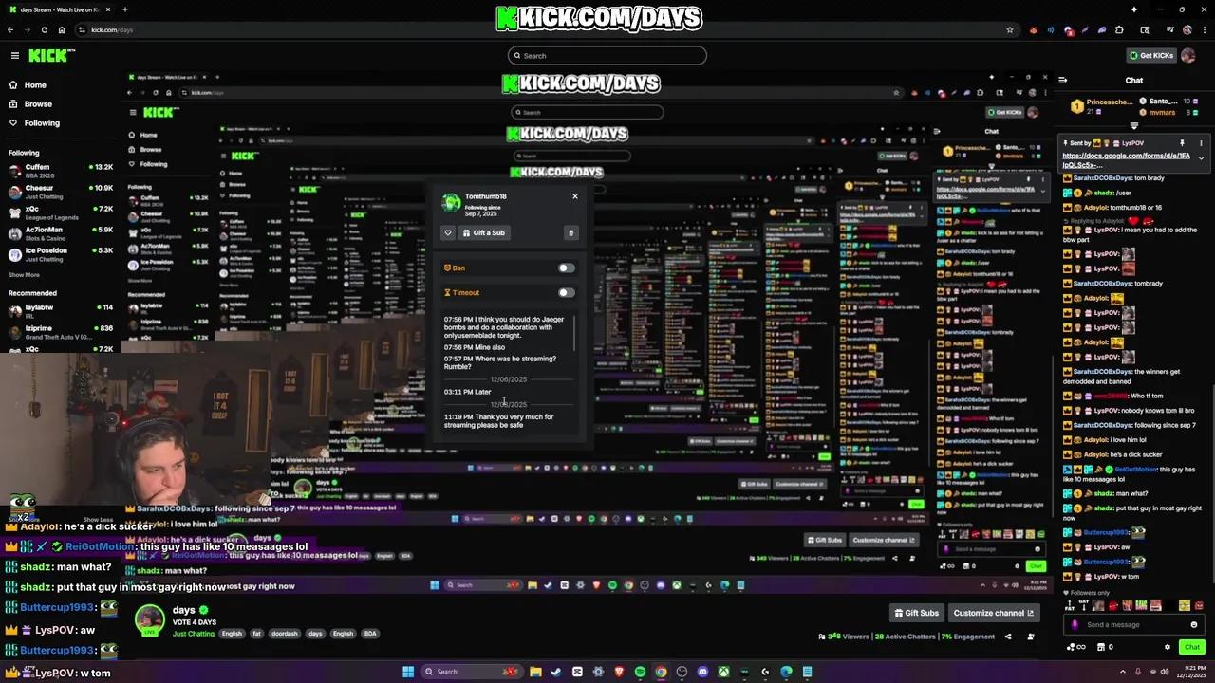Open the Cheesur followed channel
The height and width of the screenshot is (683, 1215).
[61, 192]
